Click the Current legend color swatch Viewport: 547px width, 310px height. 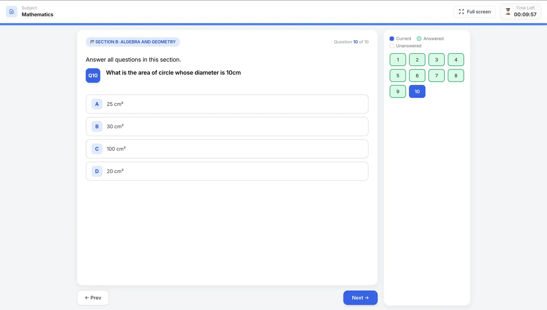[392, 39]
